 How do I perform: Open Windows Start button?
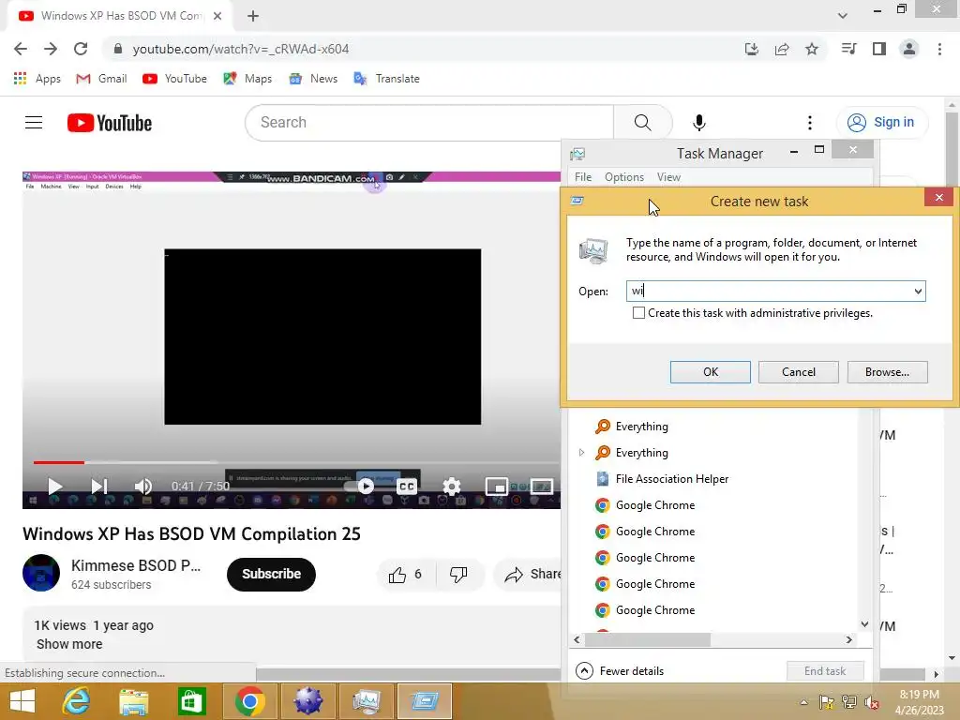tap(22, 701)
